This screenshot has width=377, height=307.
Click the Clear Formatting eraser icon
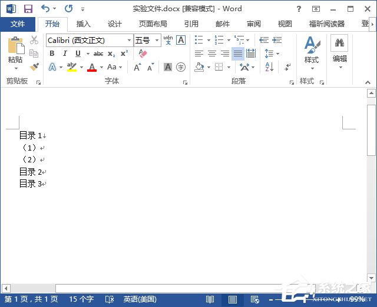click(142, 54)
